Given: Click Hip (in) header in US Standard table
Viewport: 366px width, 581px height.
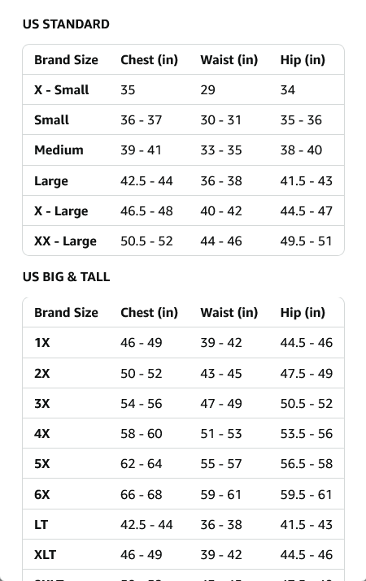Looking at the screenshot, I should coord(303,59).
